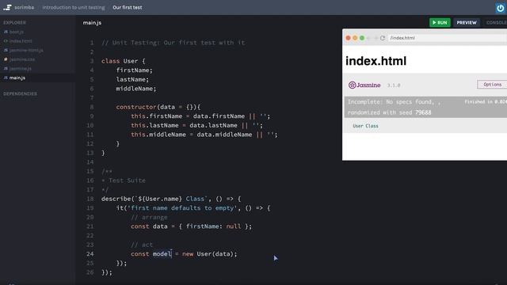Click 'constructor(data = {}){' code line
This screenshot has height=285, width=507.
(x=158, y=107)
